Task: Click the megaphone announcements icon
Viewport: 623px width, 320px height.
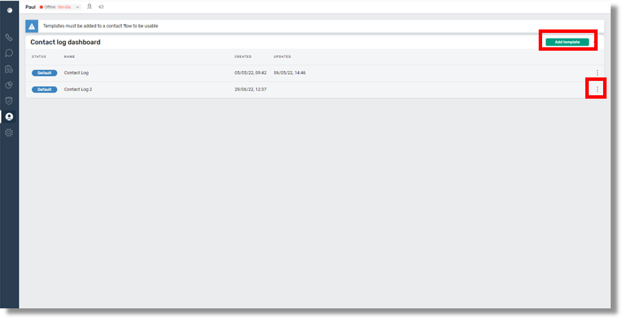Action: (101, 7)
